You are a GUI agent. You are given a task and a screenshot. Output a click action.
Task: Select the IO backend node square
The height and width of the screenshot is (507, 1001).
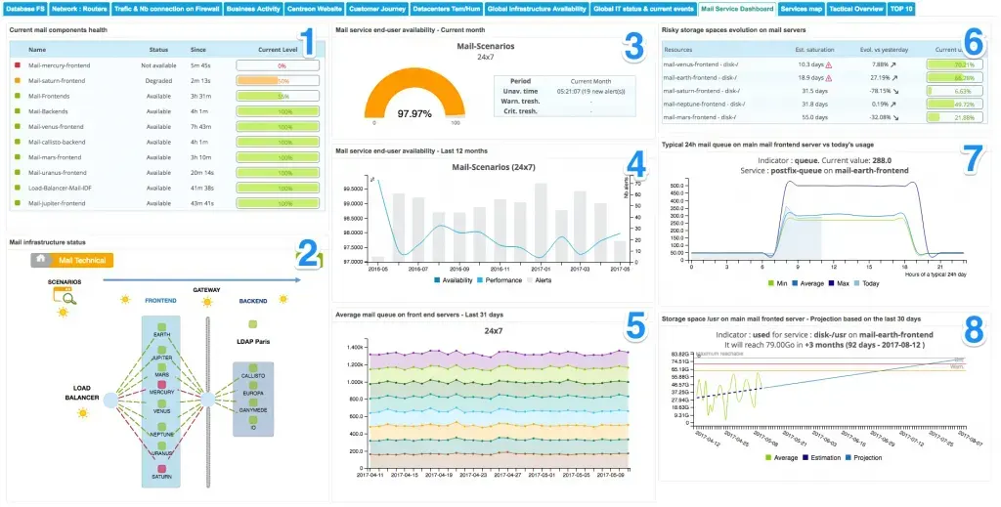253,420
